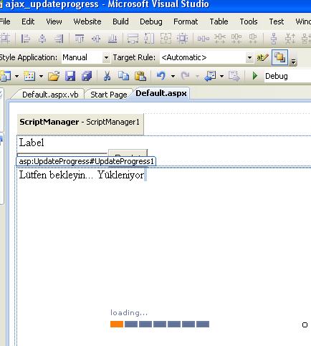The image size is (311, 346).
Task: Open file with the folder icon
Action: coord(54,76)
